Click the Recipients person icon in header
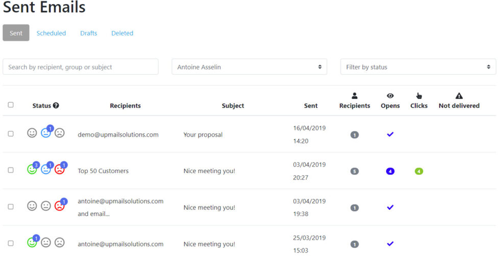This screenshot has width=500, height=256. point(354,96)
